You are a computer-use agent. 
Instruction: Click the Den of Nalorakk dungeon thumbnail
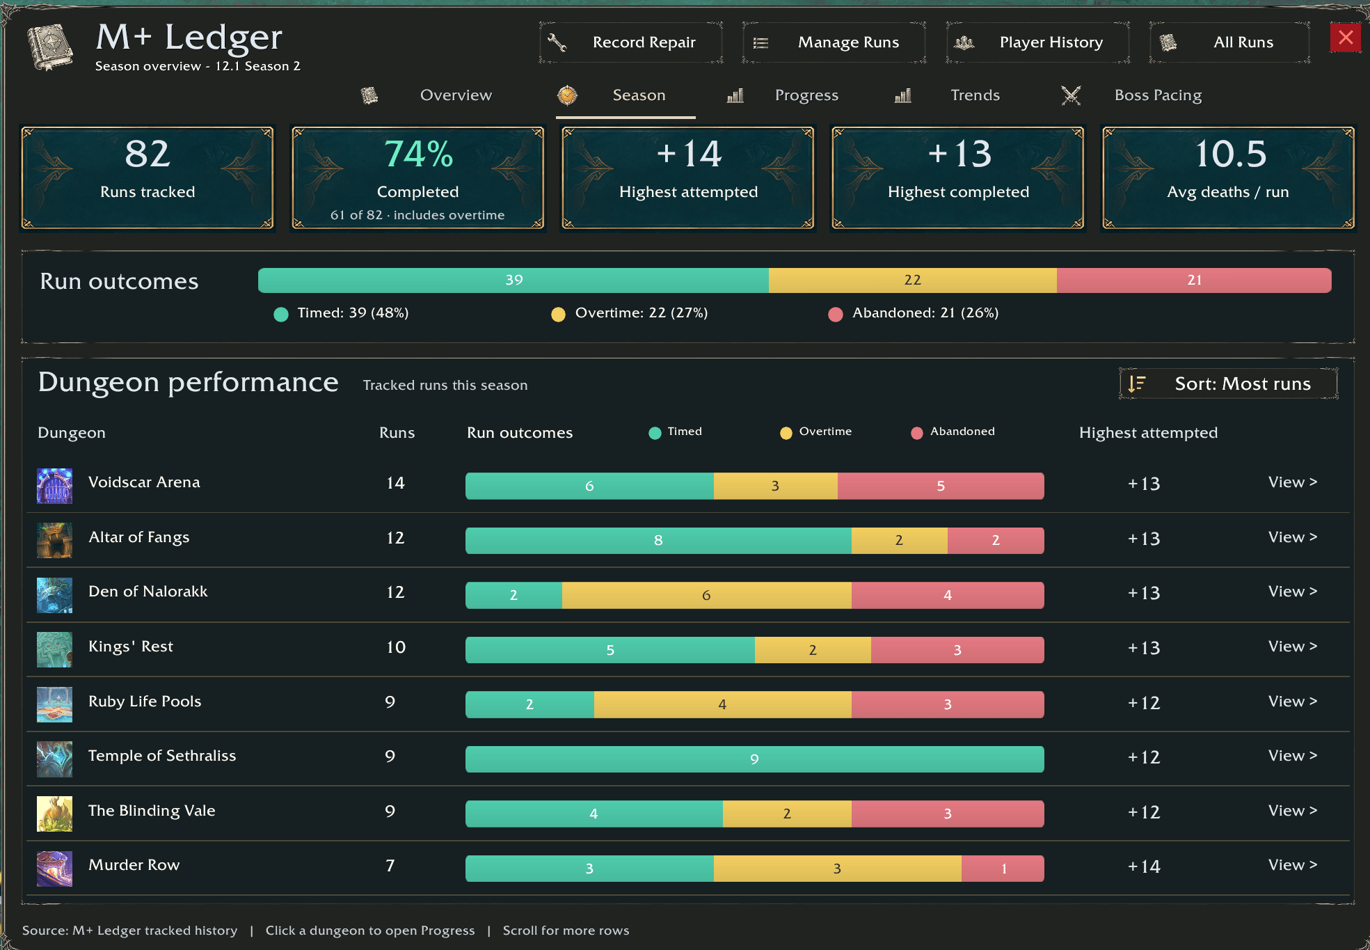[x=54, y=595]
